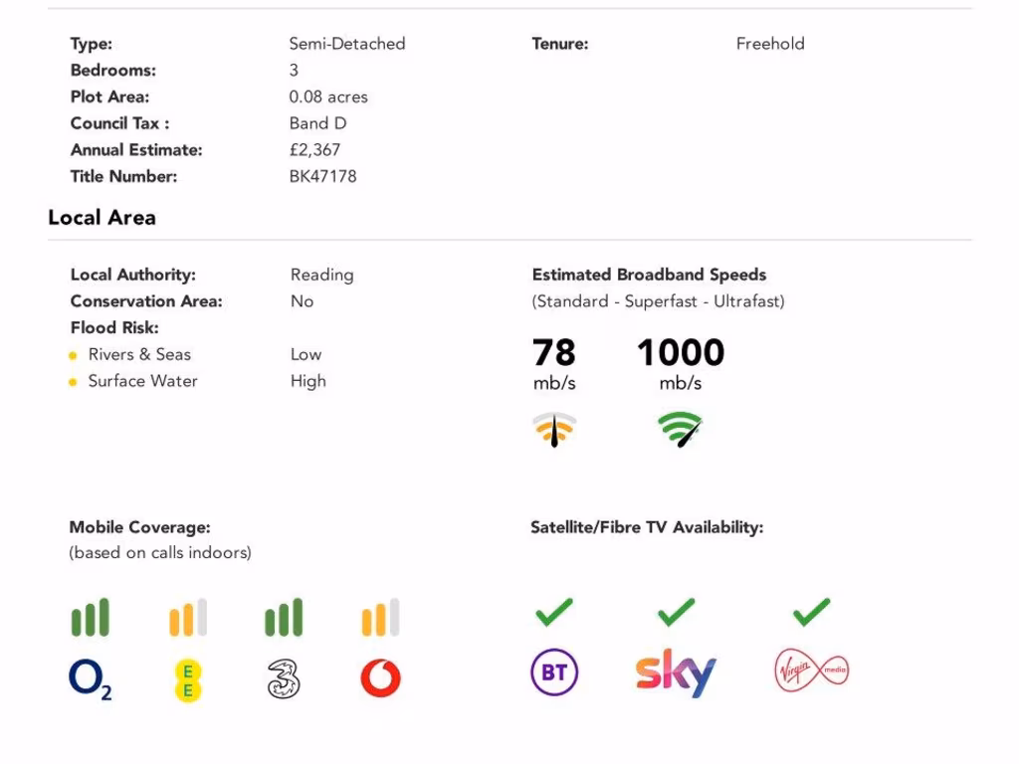1019x764 pixels.
Task: Select the Three mobile network logo
Action: coord(284,679)
